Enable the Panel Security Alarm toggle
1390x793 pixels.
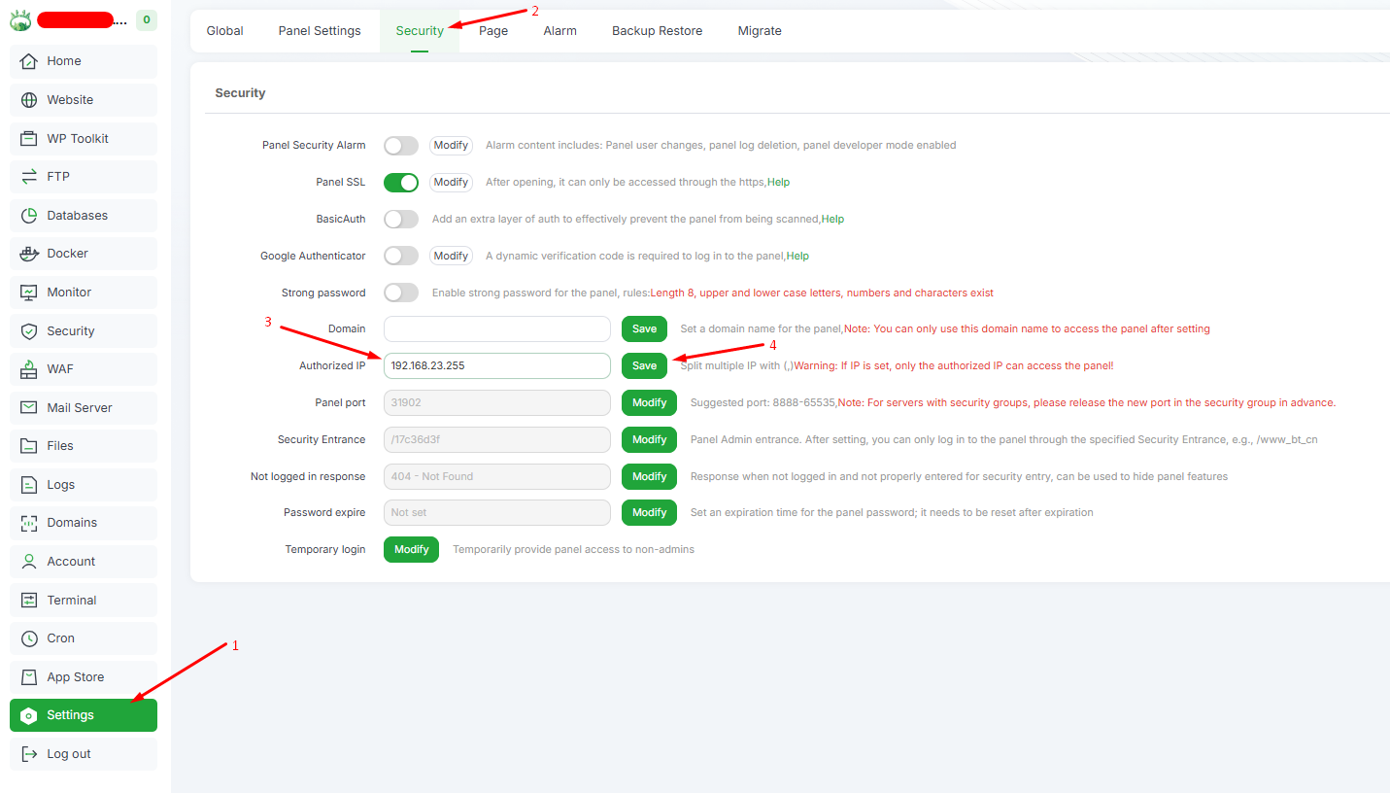click(x=400, y=146)
